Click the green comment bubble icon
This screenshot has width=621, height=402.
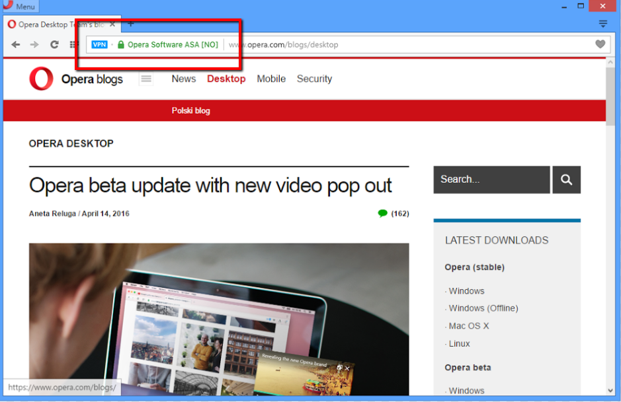pos(382,213)
